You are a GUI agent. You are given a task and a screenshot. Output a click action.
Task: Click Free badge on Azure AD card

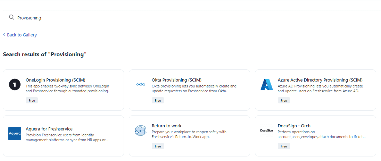tap(284, 100)
